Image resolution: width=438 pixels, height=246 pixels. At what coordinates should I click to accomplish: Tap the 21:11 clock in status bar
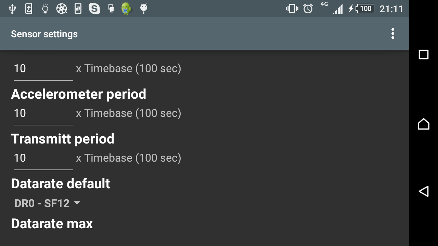391,9
